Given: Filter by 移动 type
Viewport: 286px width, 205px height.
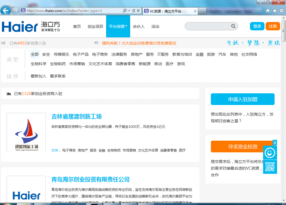Looking at the screenshot, I should pyautogui.click(x=158, y=64).
